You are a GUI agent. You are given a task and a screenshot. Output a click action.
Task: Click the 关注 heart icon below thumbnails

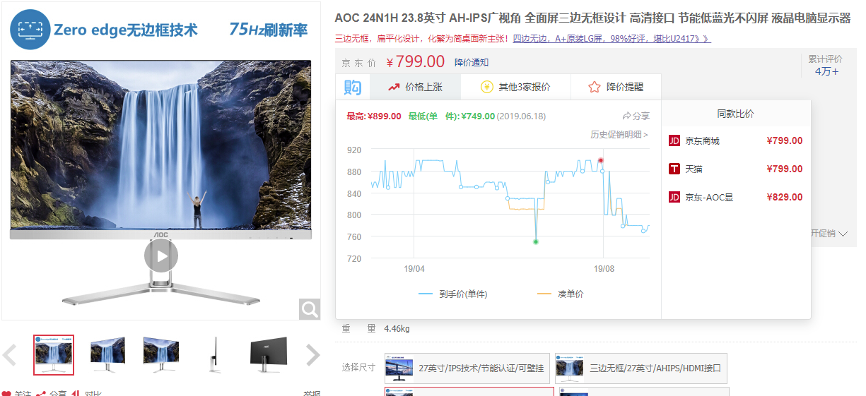(6, 393)
